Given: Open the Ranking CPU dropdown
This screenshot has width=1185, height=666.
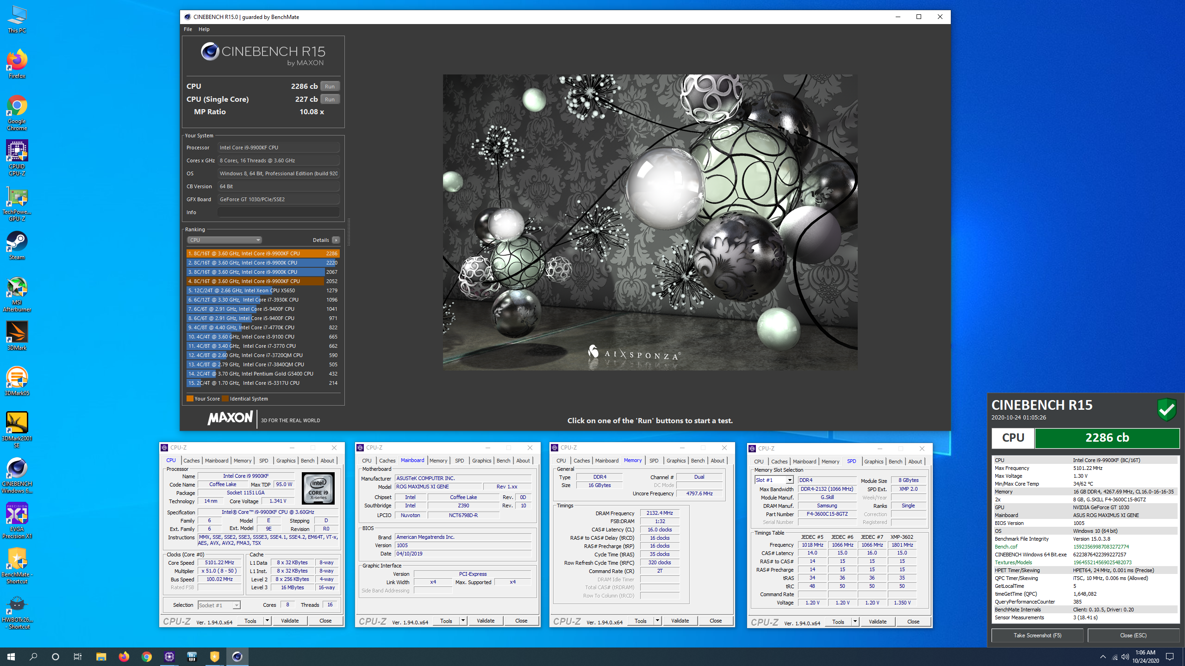Looking at the screenshot, I should click(x=225, y=240).
